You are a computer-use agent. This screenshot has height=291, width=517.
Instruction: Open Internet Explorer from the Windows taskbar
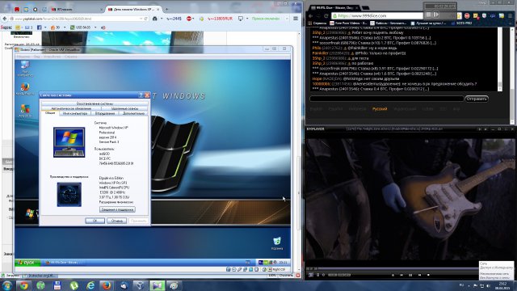click(x=90, y=285)
